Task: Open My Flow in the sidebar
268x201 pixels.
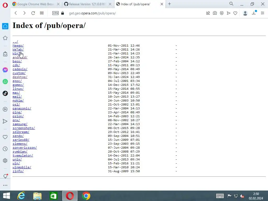Action: coord(5,121)
